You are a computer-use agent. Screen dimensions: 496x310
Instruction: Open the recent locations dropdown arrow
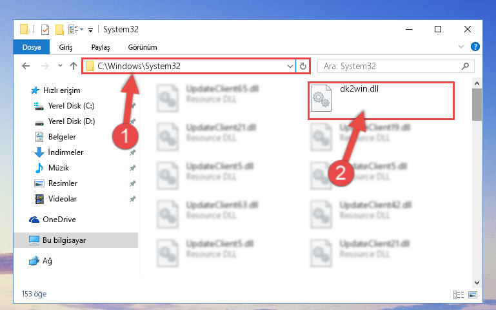[60, 66]
